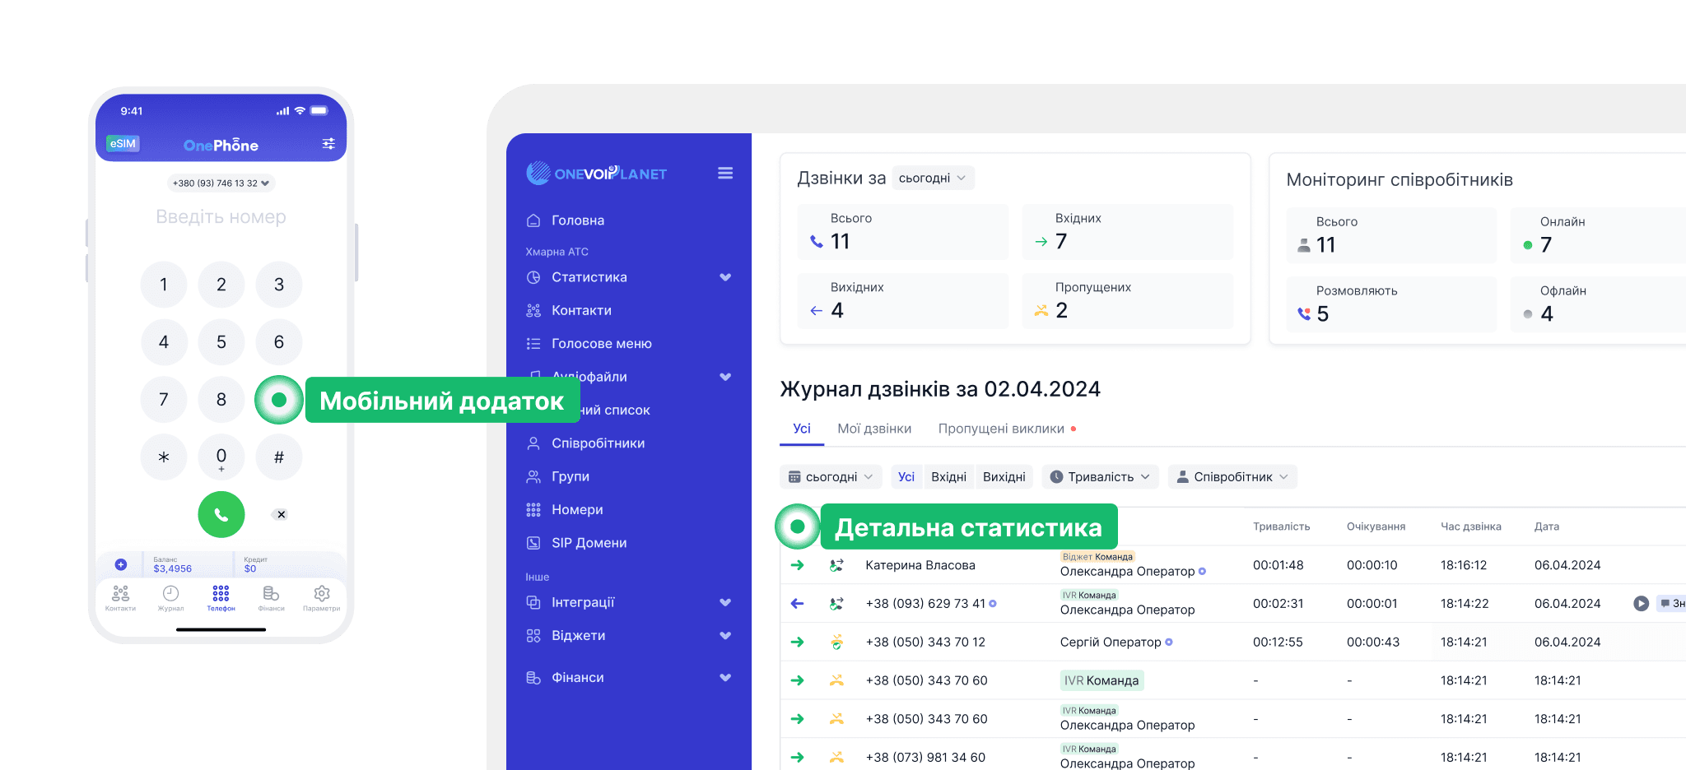Open Контакти tab in phone bottom bar

[x=120, y=598]
